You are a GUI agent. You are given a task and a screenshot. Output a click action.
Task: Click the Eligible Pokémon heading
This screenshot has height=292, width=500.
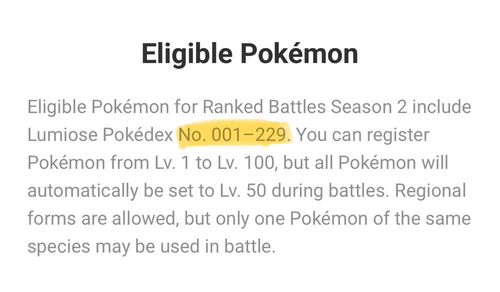[x=249, y=54]
